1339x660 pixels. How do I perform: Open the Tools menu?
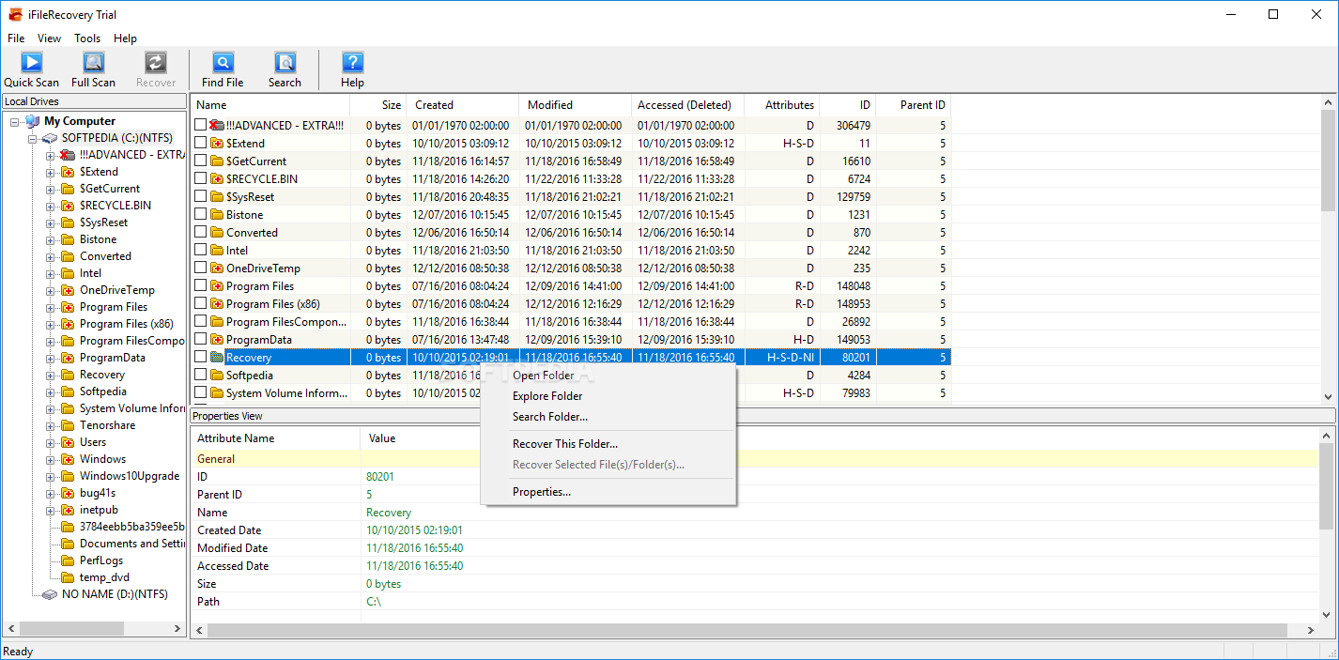[x=87, y=38]
